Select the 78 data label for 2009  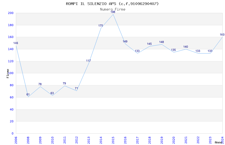(40, 84)
